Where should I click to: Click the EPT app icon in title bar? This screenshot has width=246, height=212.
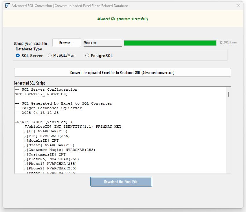pyautogui.click(x=7, y=6)
